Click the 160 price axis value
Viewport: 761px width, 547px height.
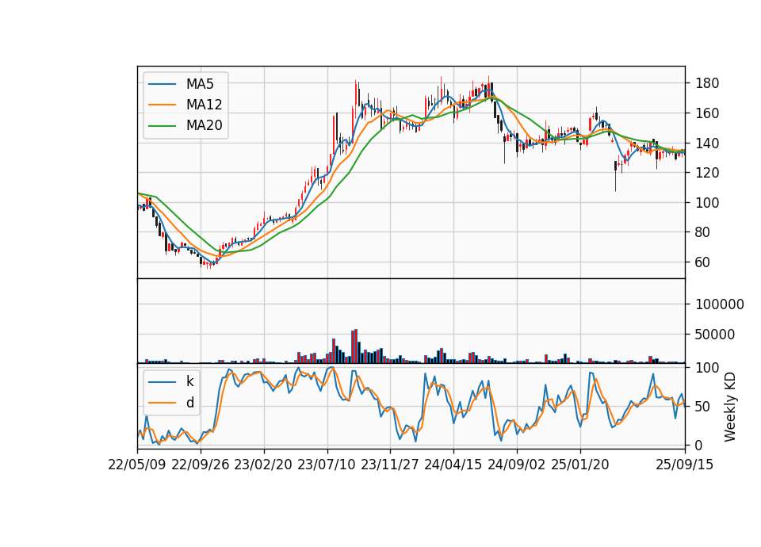click(707, 113)
